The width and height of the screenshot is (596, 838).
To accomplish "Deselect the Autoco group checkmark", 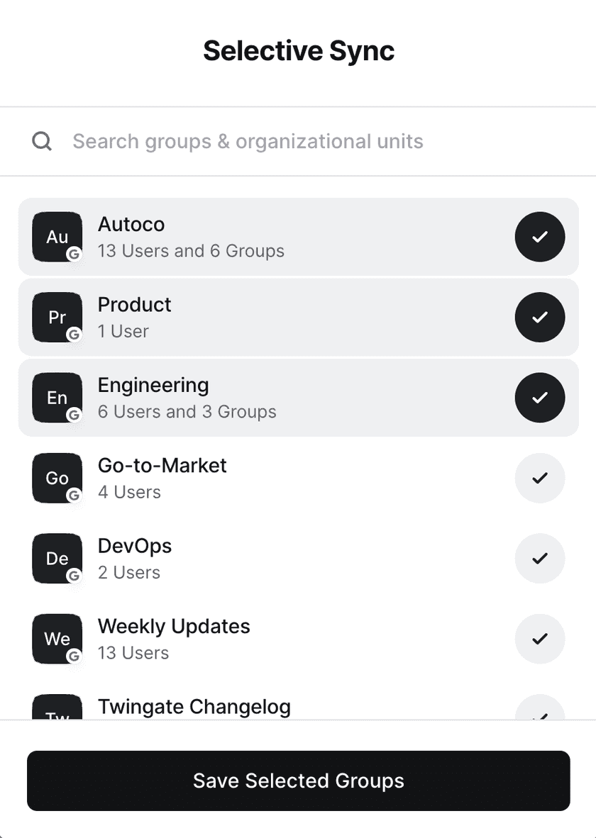I will (x=539, y=237).
